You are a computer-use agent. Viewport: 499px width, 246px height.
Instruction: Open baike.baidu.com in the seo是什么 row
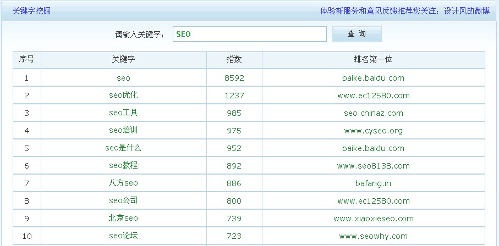(374, 148)
